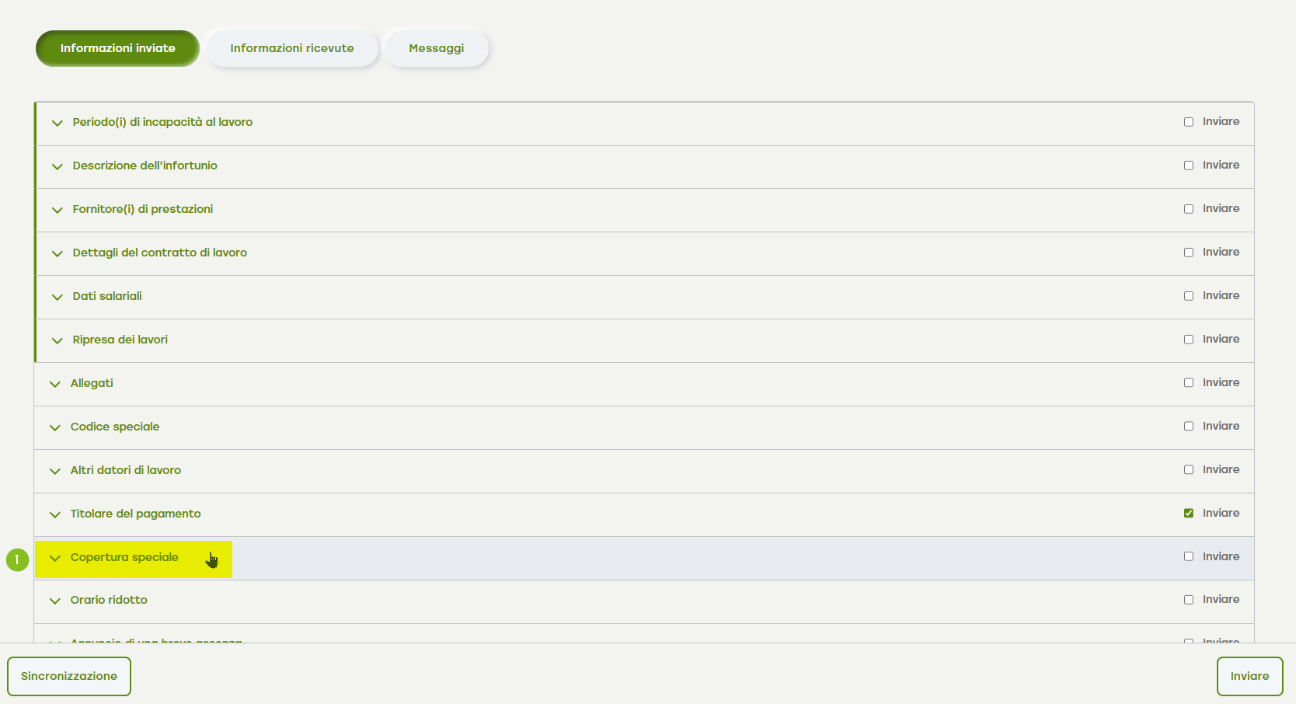Expand Dettagli del contratto di lavoro chevron
Screen dimensions: 1296x704
pos(57,253)
